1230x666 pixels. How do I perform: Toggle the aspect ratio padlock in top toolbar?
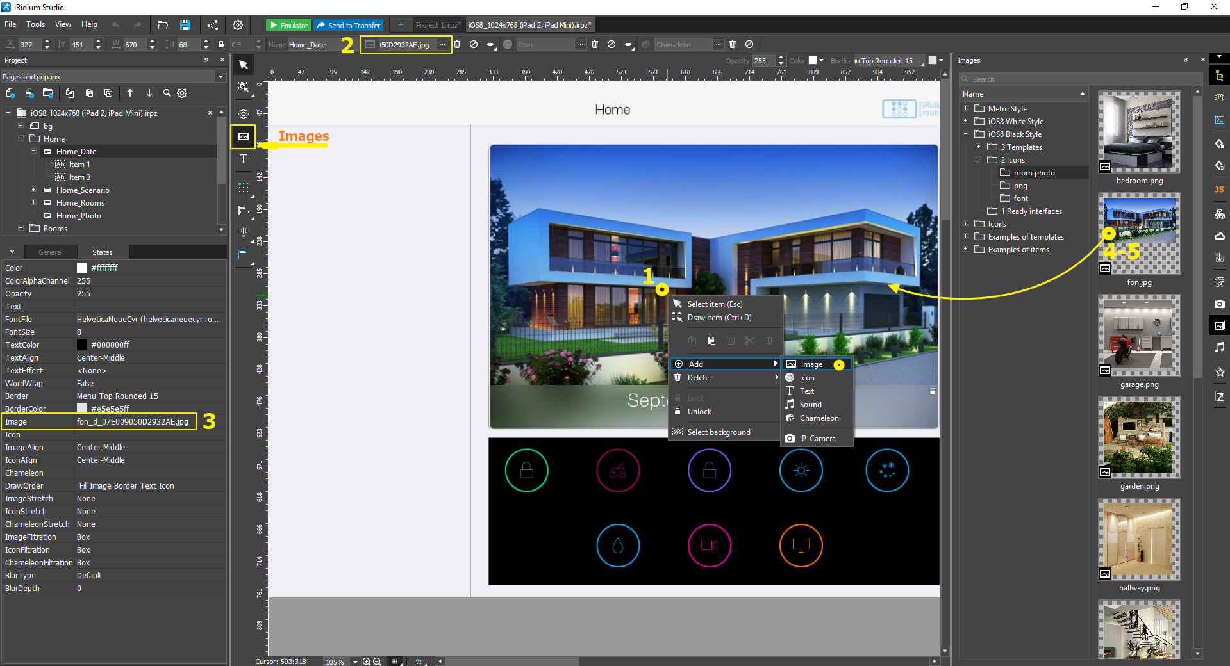point(220,44)
